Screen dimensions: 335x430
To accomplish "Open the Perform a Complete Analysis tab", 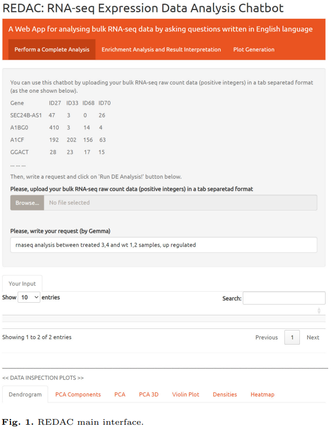I will pyautogui.click(x=52, y=50).
